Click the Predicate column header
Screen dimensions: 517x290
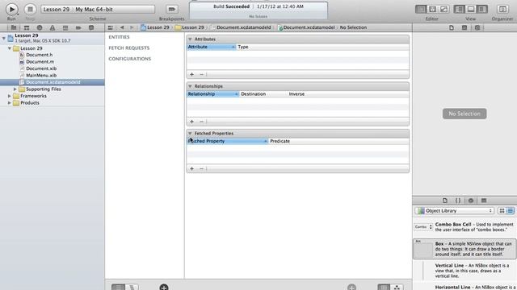click(x=338, y=141)
